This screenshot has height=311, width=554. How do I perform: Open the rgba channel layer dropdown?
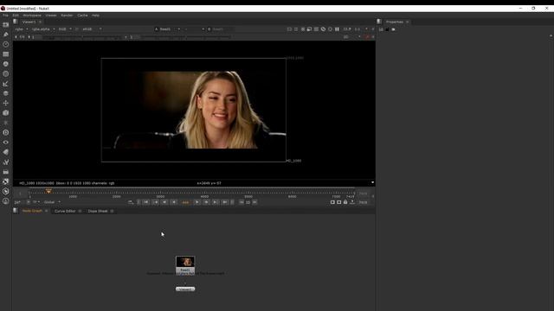click(21, 29)
